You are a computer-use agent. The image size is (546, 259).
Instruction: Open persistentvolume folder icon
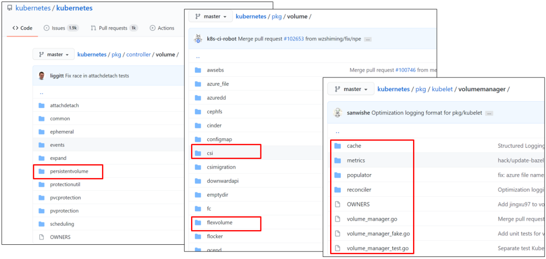[42, 171]
